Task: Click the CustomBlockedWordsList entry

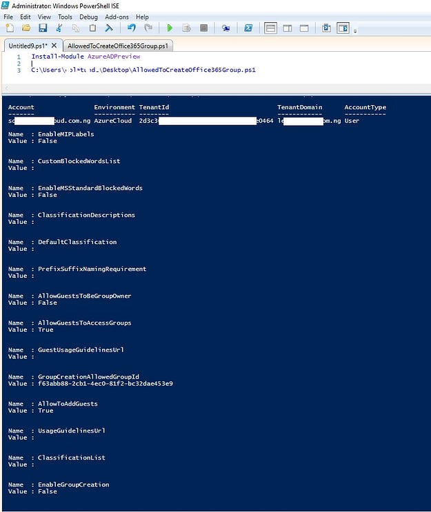Action: 79,161
